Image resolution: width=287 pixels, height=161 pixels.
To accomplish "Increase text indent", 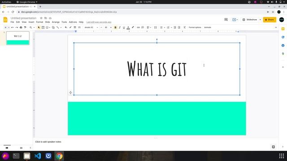I will 179,27.
